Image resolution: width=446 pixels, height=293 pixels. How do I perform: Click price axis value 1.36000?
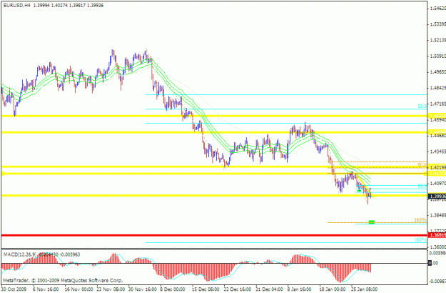coord(438,247)
